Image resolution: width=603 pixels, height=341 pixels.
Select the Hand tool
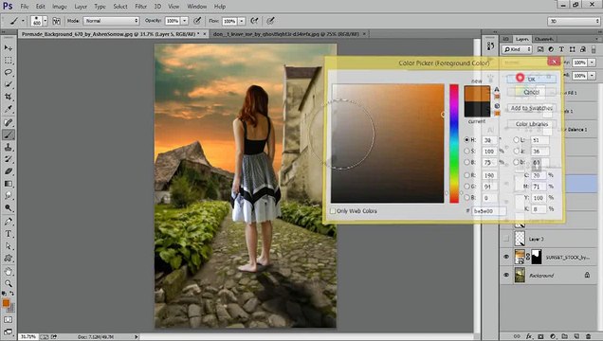click(9, 272)
